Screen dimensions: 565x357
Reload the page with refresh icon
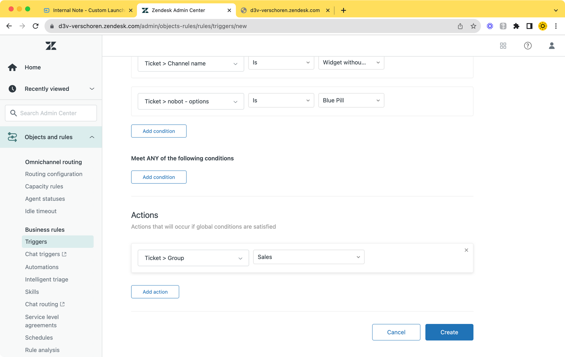(36, 26)
